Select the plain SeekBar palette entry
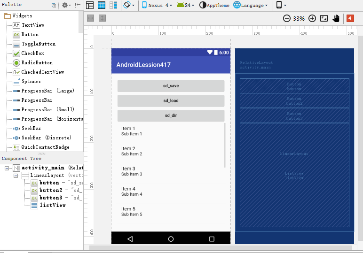 click(27, 128)
